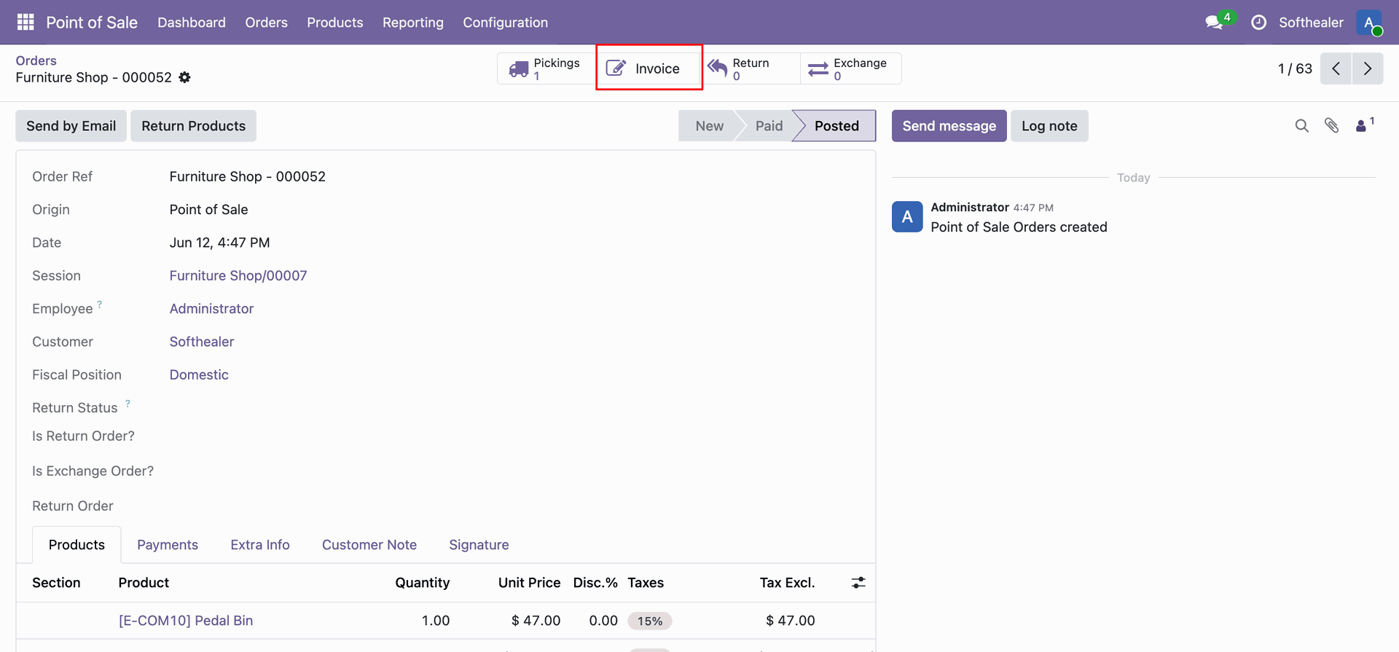Search messages in chatter magnifier icon

1302,126
